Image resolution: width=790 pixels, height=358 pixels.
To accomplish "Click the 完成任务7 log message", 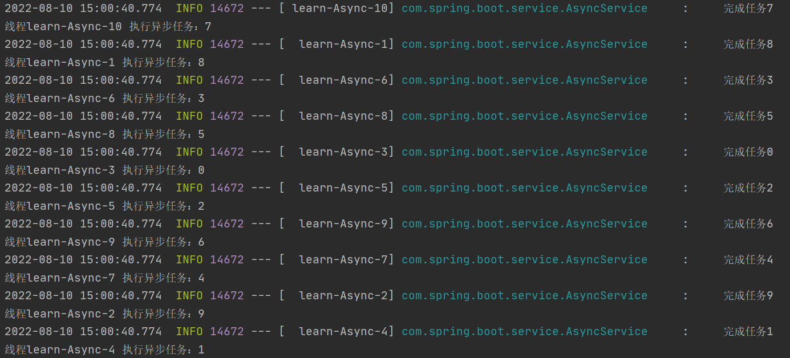I will [x=748, y=9].
